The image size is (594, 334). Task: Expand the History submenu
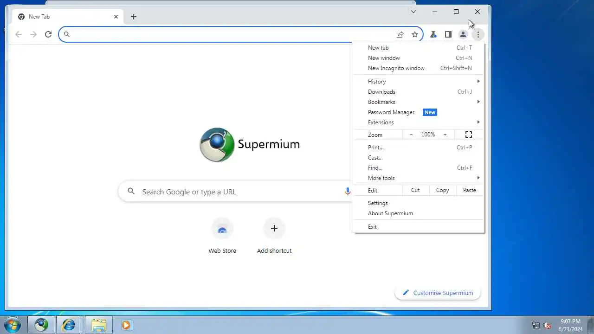(418, 82)
